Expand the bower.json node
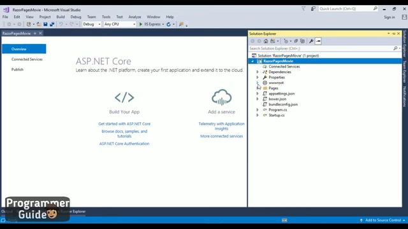The height and width of the screenshot is (229, 408). 258,99
